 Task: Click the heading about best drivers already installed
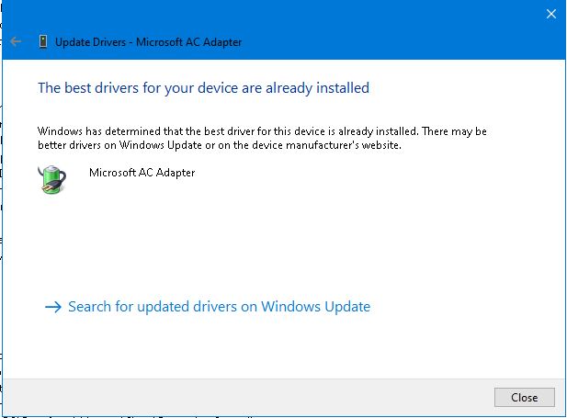point(203,88)
